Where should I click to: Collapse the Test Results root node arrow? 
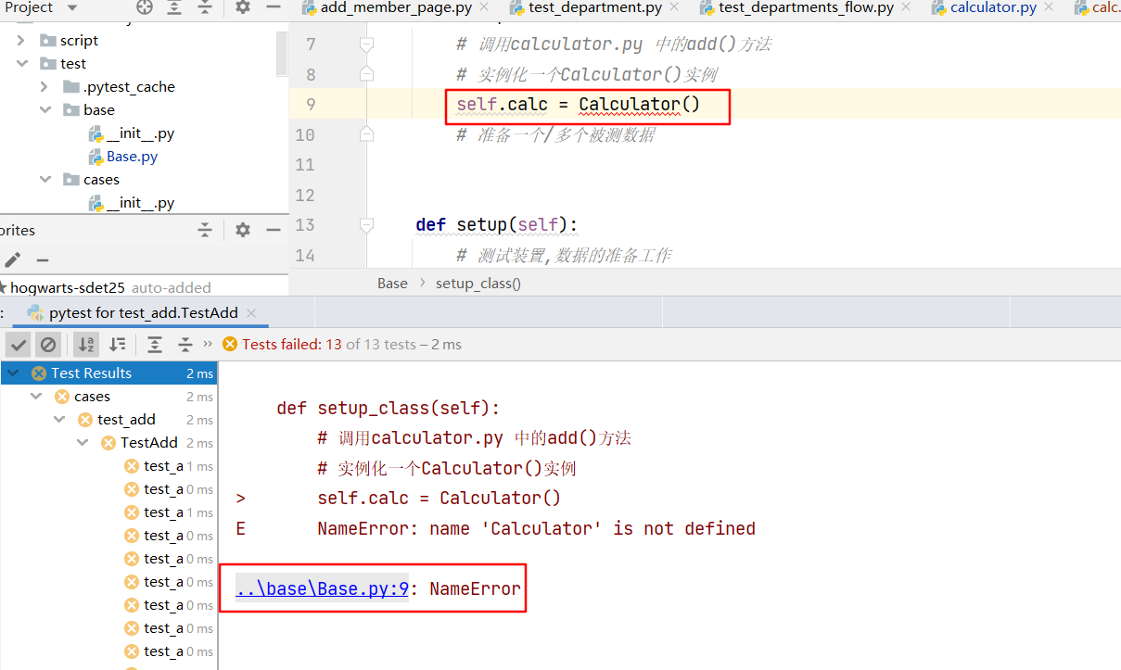point(13,373)
